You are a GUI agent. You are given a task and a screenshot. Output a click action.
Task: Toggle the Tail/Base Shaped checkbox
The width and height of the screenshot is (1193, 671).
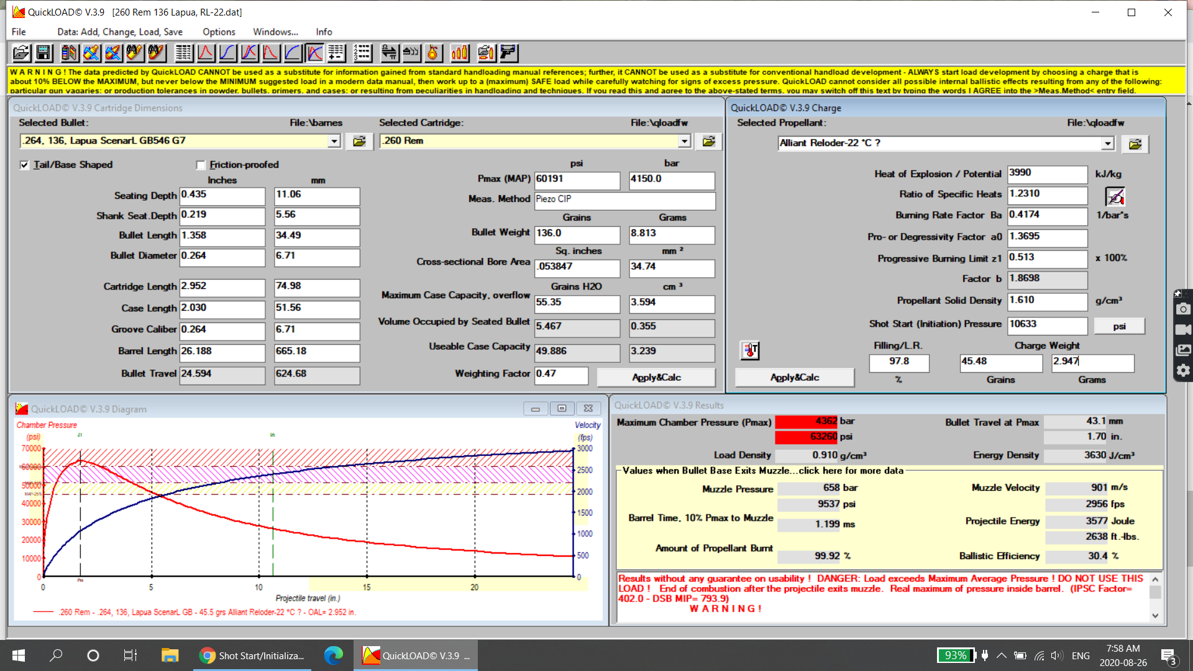[x=25, y=165]
